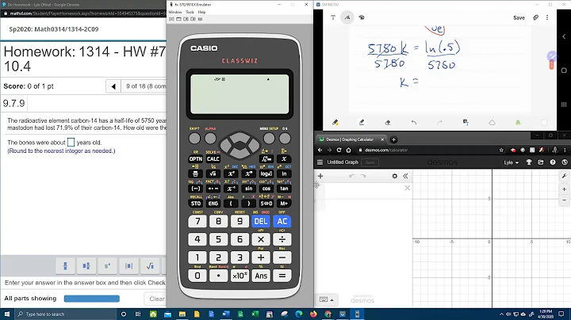
Task: Open the color palette icon in notes toolbar
Action: [x=362, y=17]
